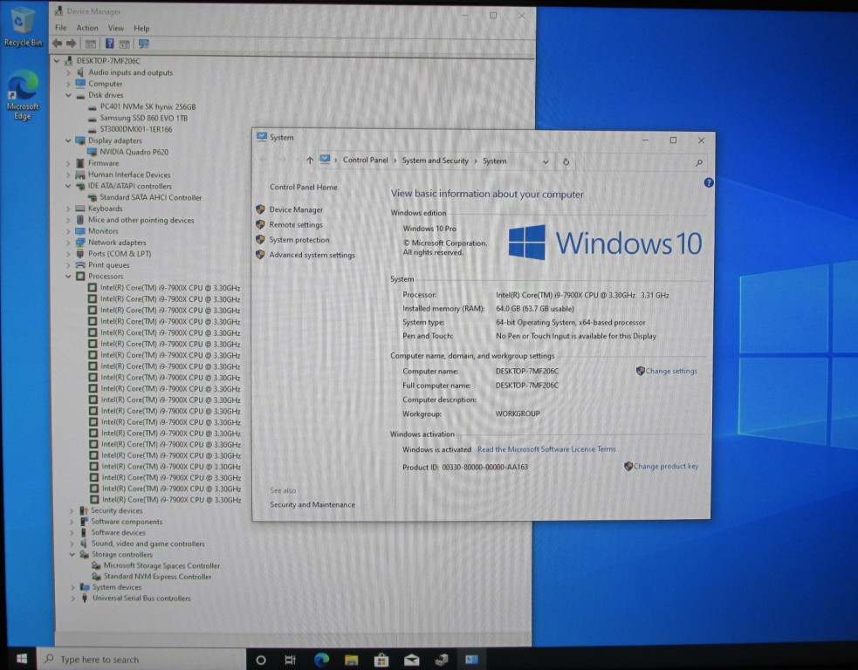
Task: Collapse the Display adapters node
Action: click(x=68, y=140)
